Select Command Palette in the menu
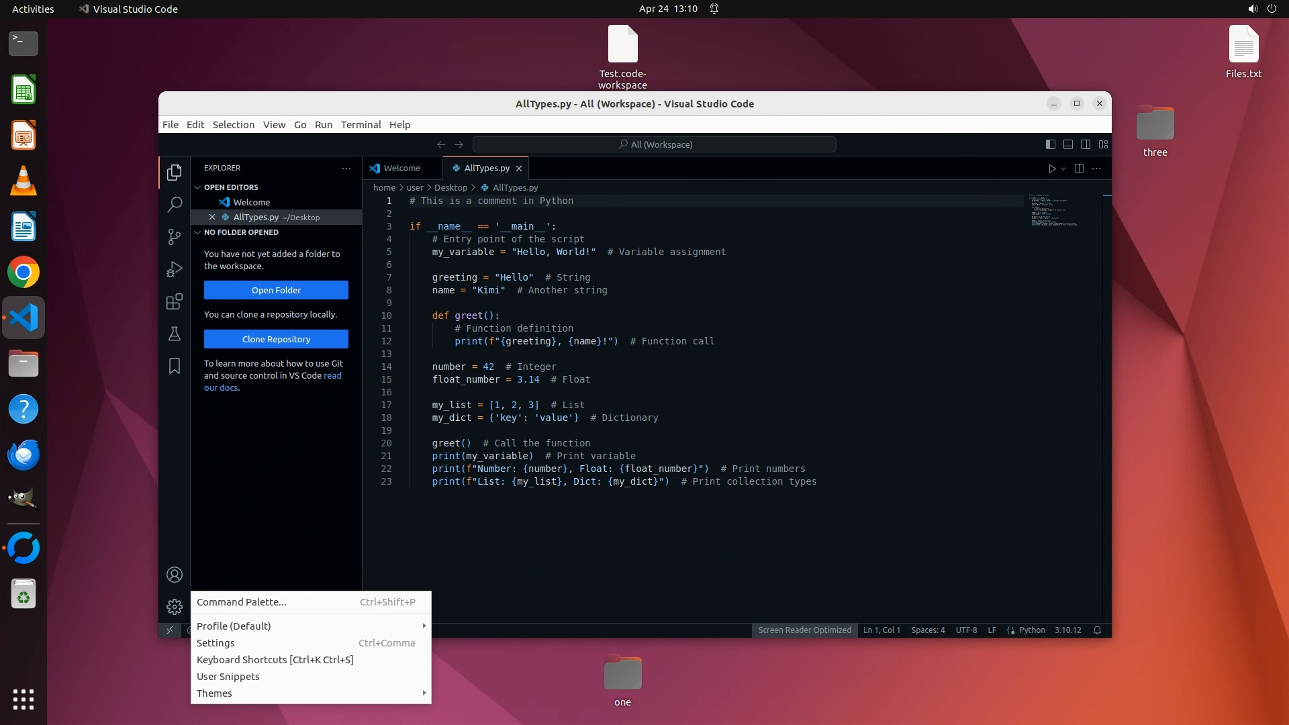This screenshot has width=1289, height=725. coord(242,602)
